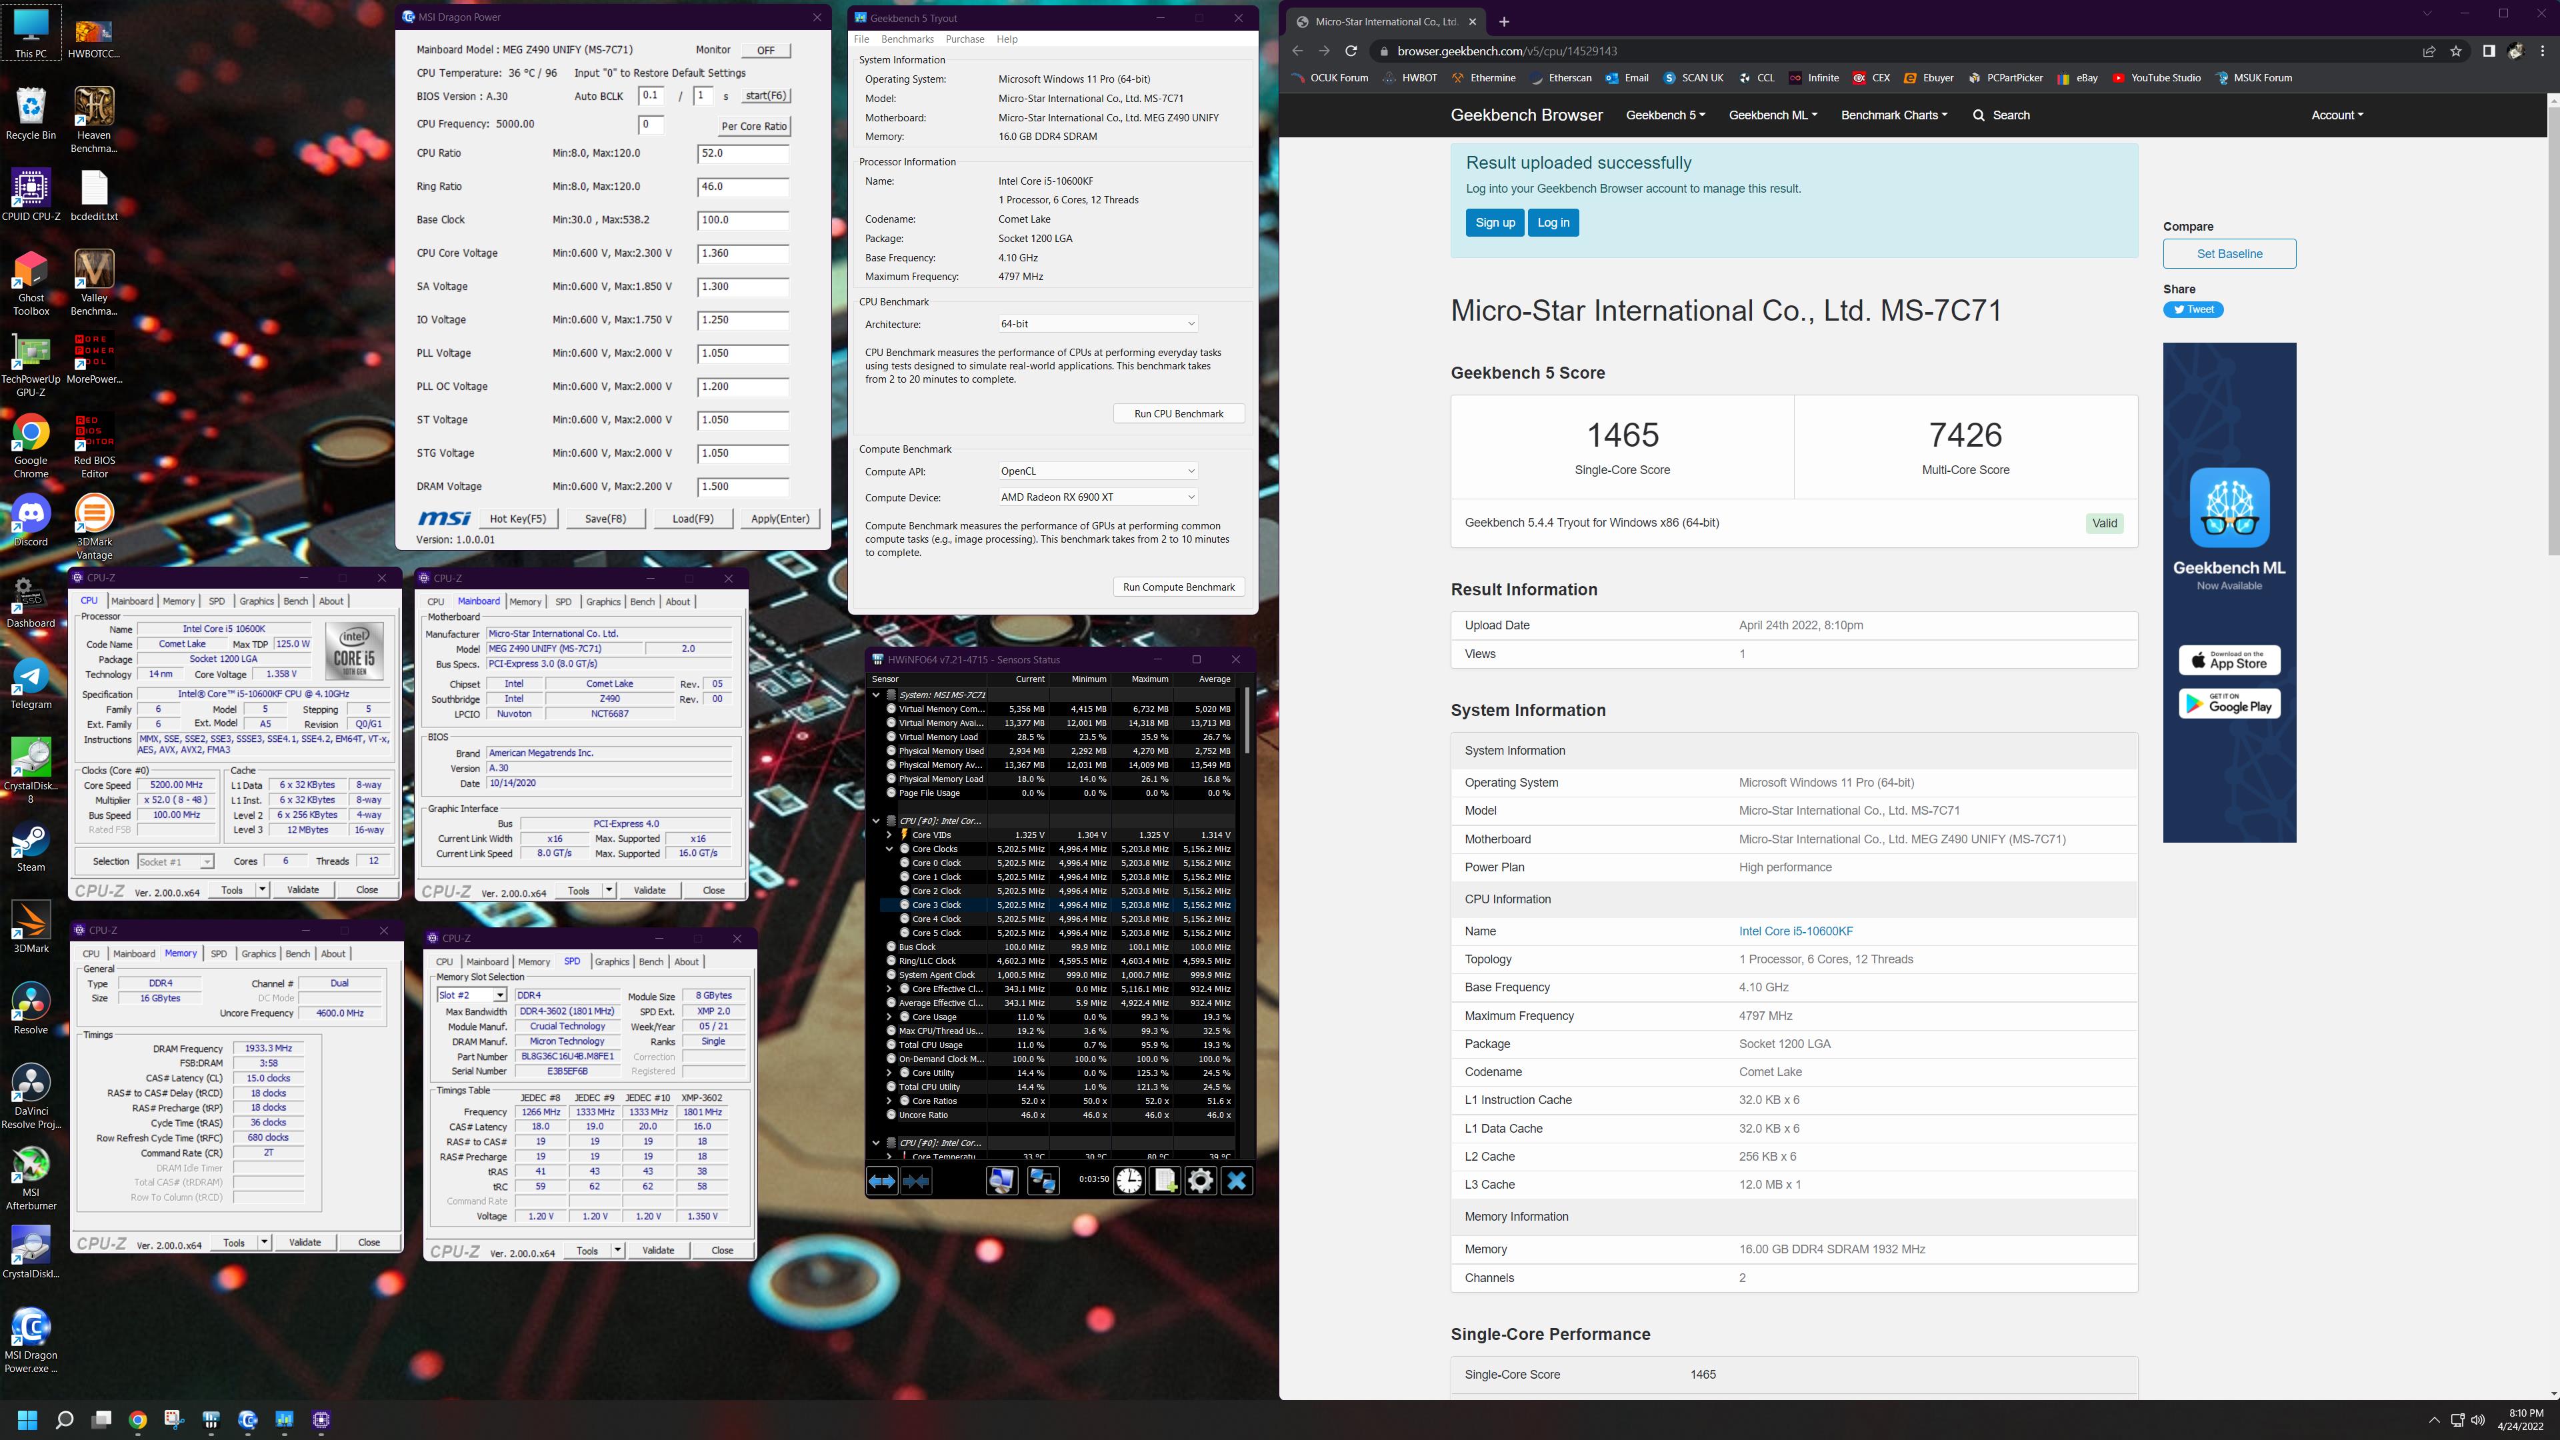Click HWiNFO expand columns arrows icon
Viewport: 2560px width, 1440px height.
tap(881, 1181)
